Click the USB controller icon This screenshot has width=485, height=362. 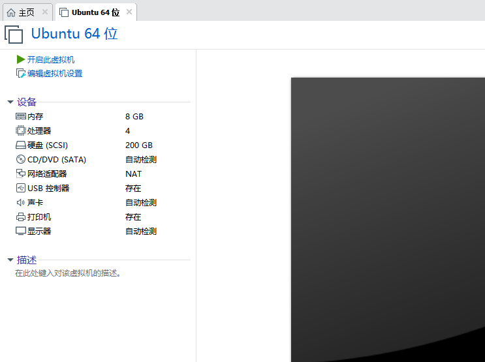(21, 189)
